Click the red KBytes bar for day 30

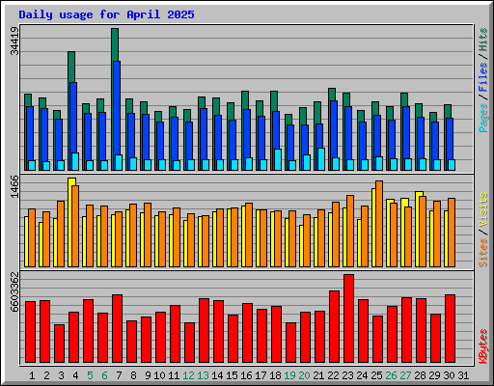click(450, 328)
